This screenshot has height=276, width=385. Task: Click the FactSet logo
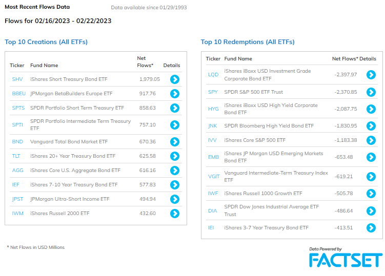tap(346, 260)
